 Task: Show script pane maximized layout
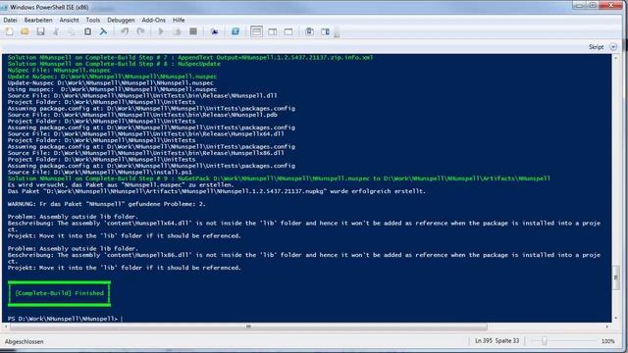[x=288, y=31]
